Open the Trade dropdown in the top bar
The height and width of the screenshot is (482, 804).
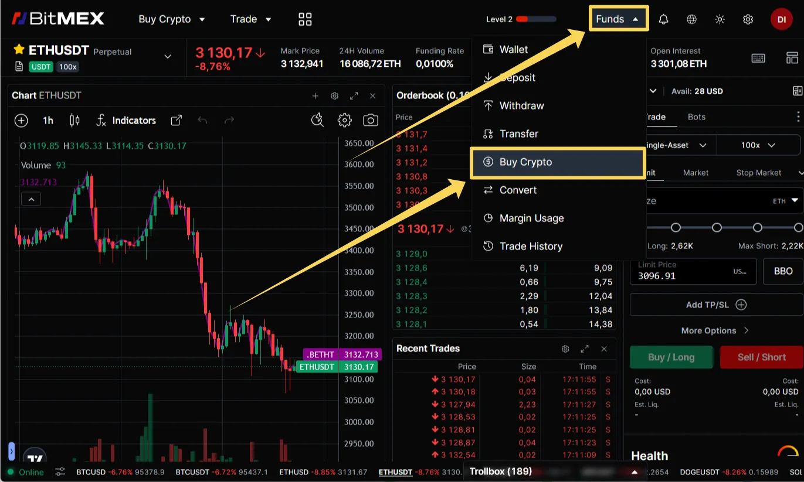click(x=250, y=19)
